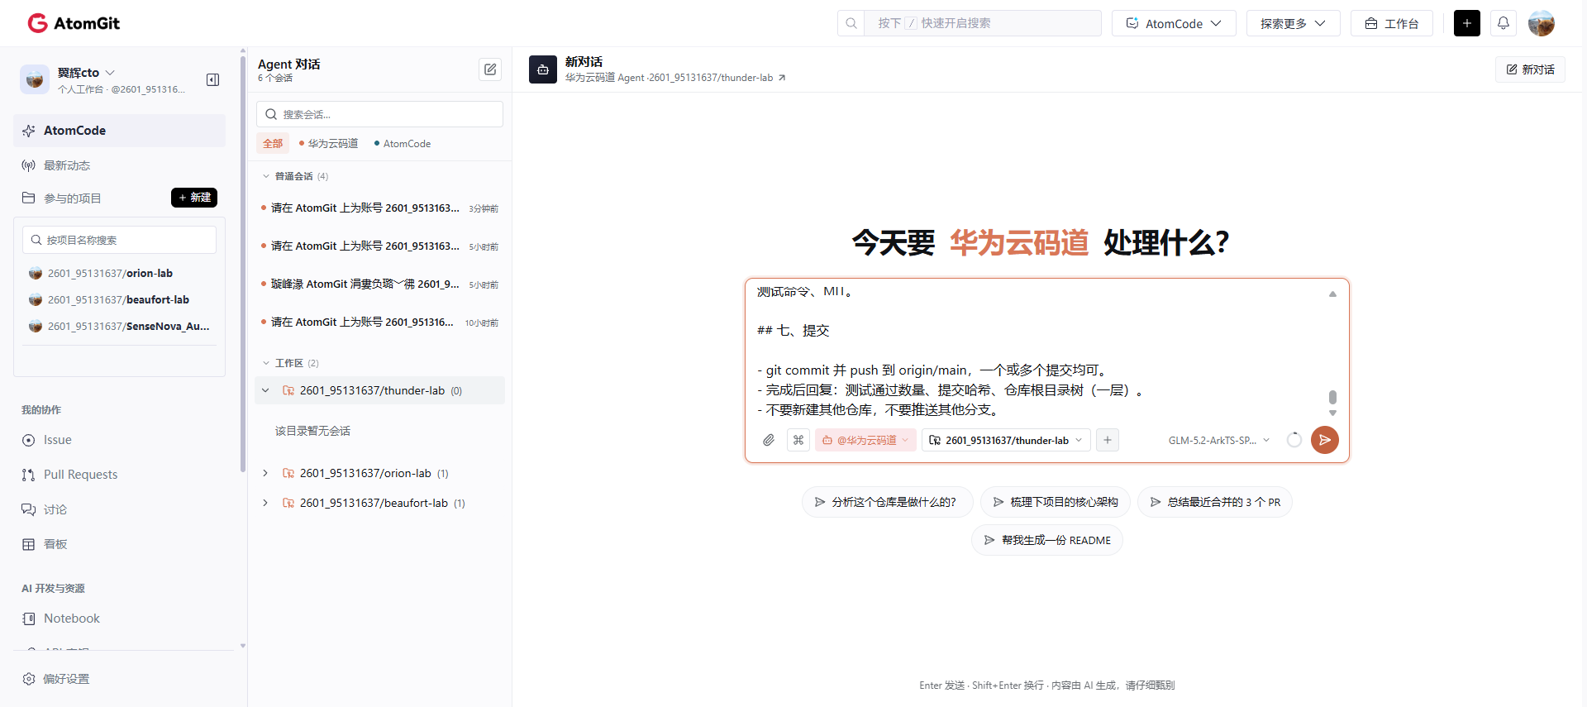The image size is (1587, 707).
Task: Click the circular usage indicator by send
Action: tap(1294, 440)
